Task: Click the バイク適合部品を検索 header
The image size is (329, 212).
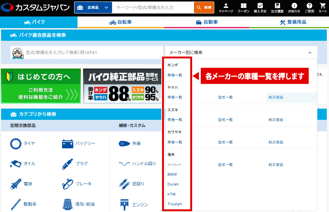Action: point(42,35)
